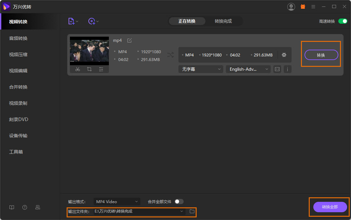351x220 pixels.
Task: Open effects adjustment sliders icon under thumbnail
Action: click(x=101, y=69)
